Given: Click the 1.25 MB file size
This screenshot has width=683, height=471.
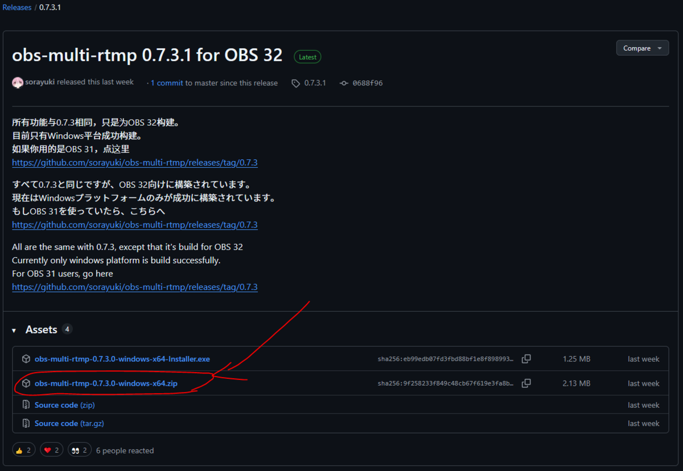Looking at the screenshot, I should [x=576, y=360].
